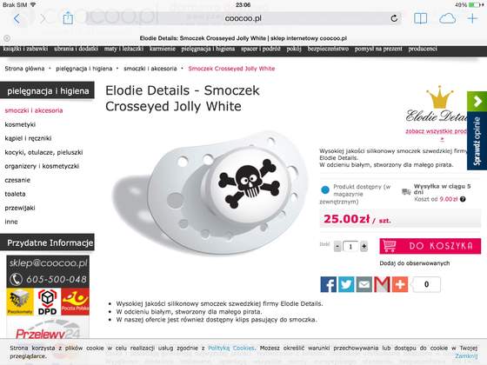Click the shipping cost help question mark
The image size is (487, 365).
click(463, 199)
